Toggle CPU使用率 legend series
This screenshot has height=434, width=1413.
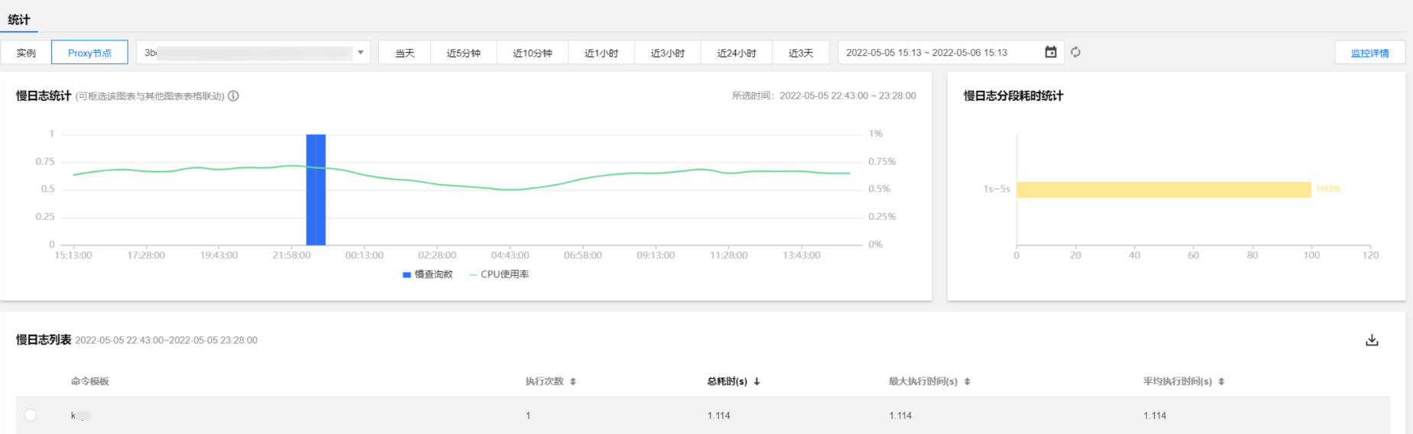click(499, 274)
